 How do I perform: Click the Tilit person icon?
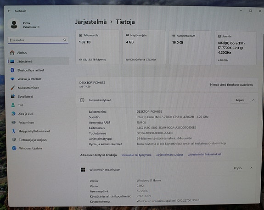tap(13, 105)
